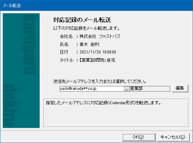
Task: Click the 以下の対応記録をメール転送します text
Action: [x=86, y=28]
